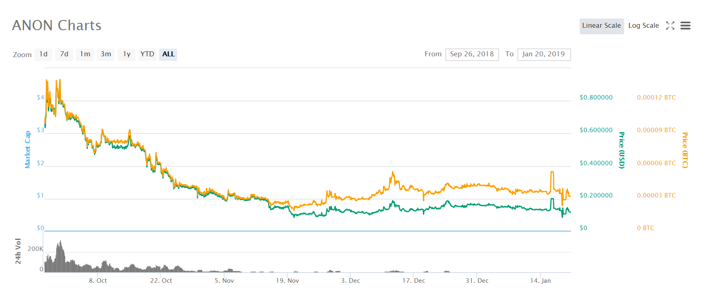
Task: Select the 3m zoom option
Action: (x=106, y=54)
